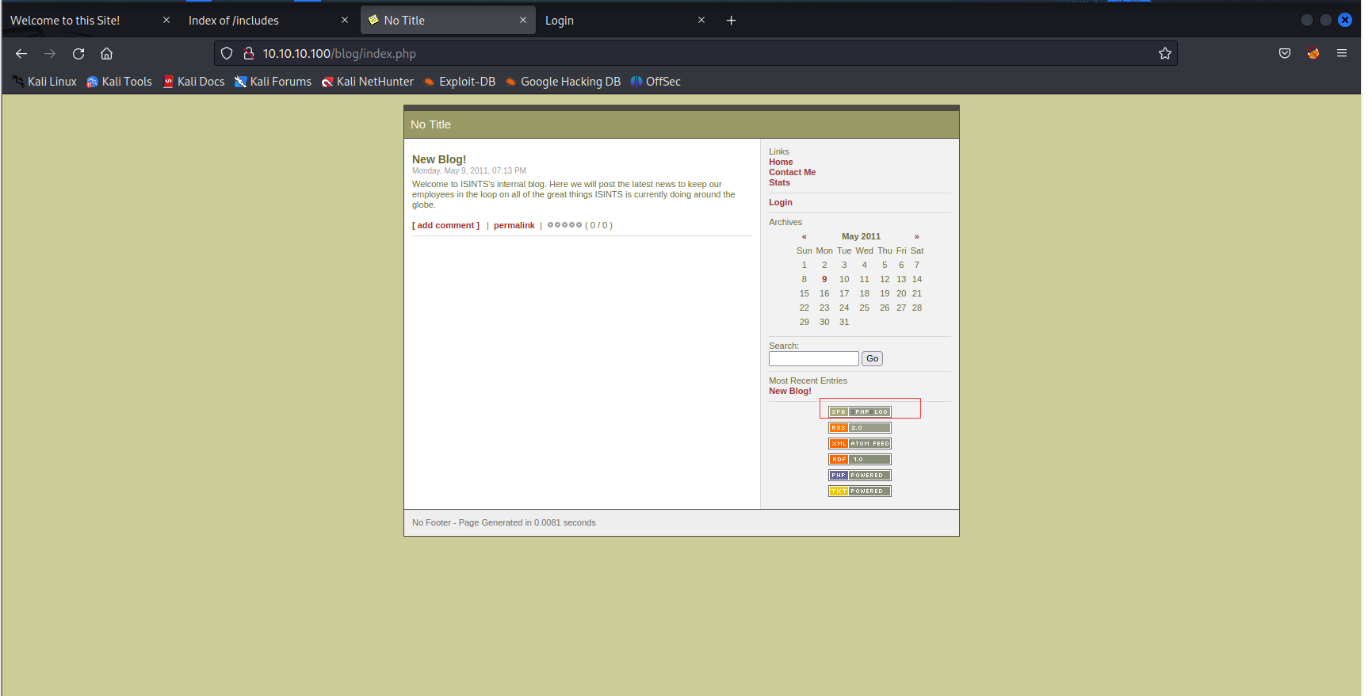
Task: Open 'New Blog!' under Most Recent Entries
Action: [x=790, y=391]
